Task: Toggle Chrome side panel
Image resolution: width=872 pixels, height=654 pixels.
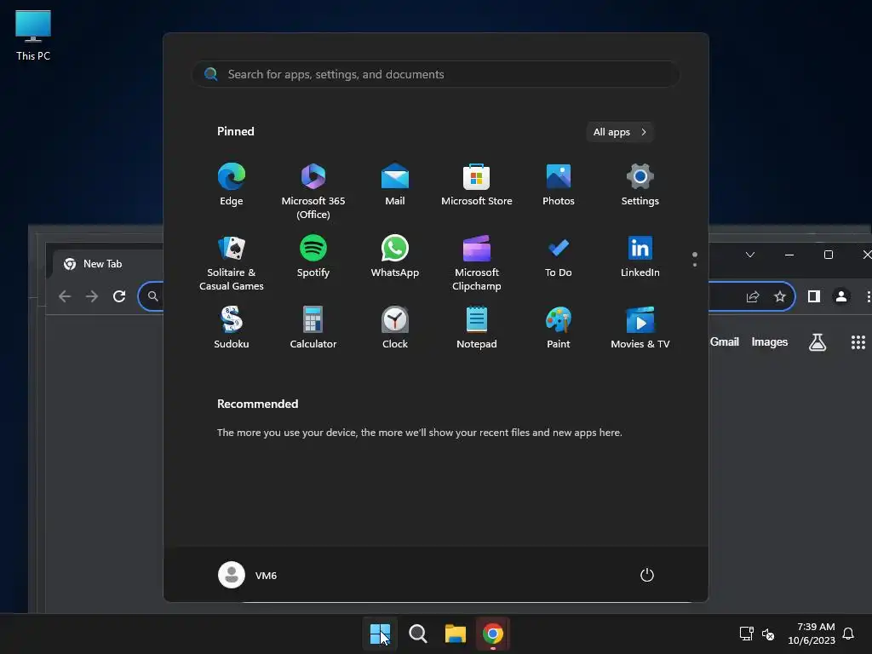Action: 813,296
